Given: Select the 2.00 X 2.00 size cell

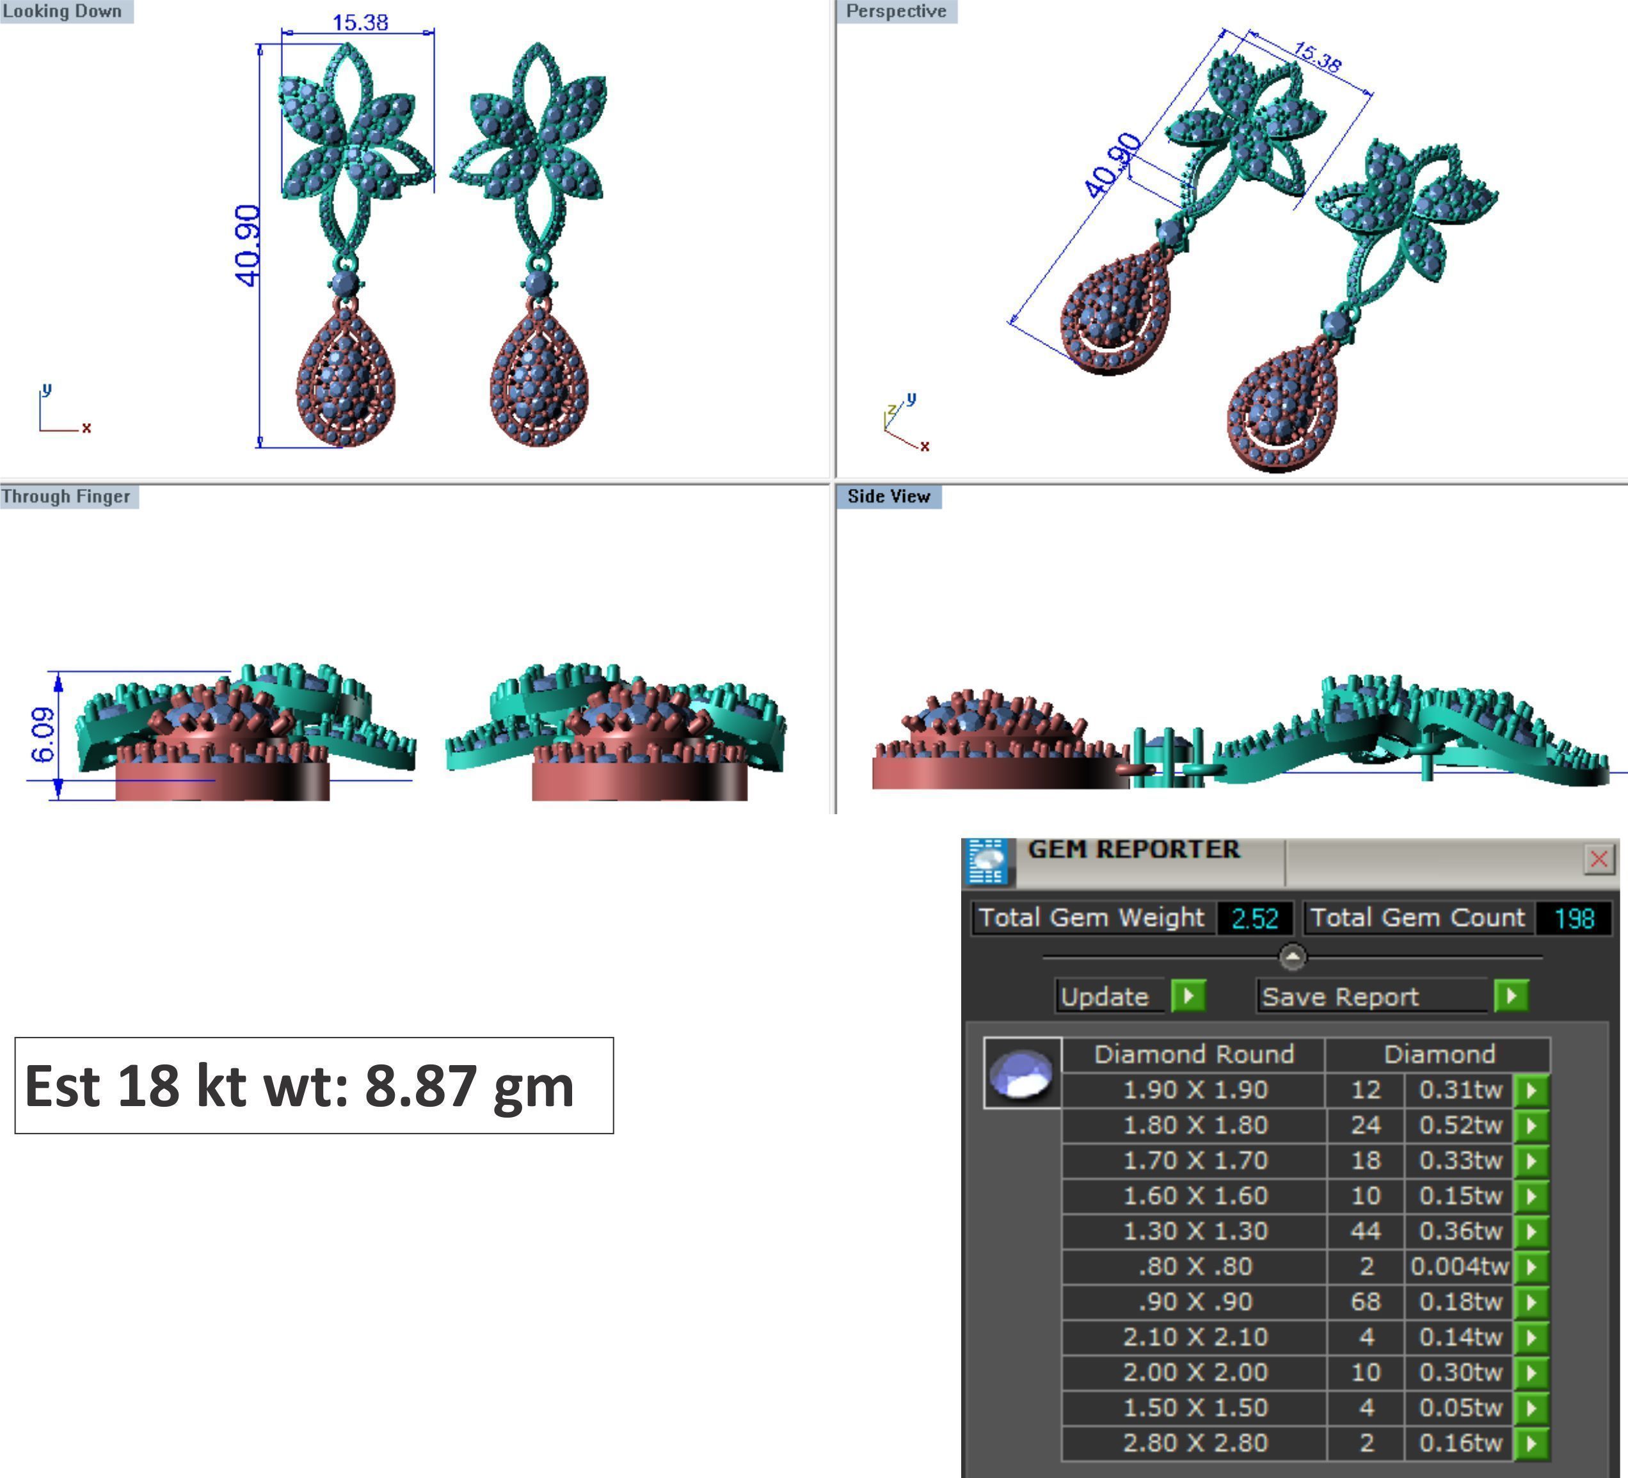Looking at the screenshot, I should coord(1195,1372).
